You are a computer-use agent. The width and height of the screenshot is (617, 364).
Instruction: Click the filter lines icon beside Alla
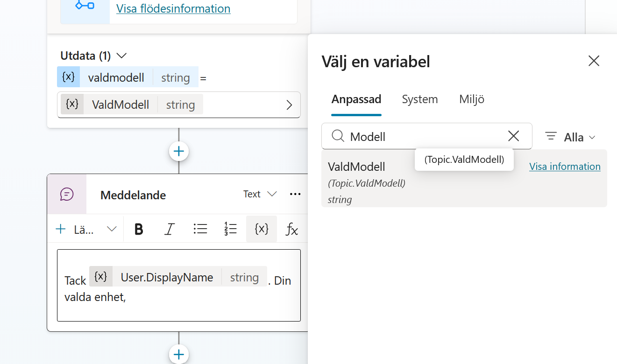click(551, 136)
